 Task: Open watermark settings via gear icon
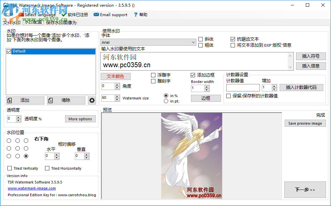[92, 100]
